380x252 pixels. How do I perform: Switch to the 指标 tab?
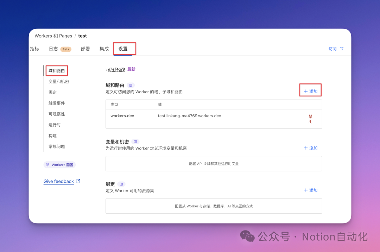tap(34, 49)
